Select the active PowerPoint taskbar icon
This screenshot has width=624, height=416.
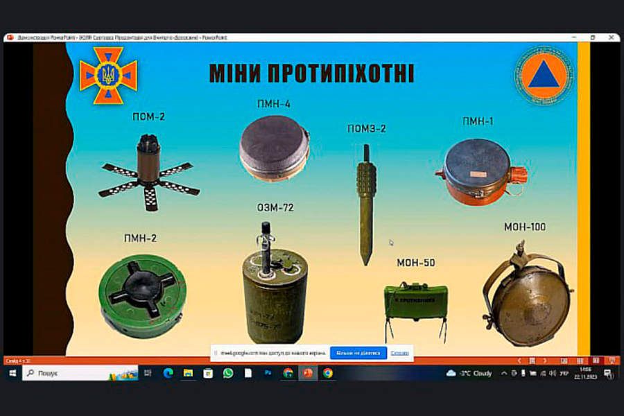[308, 373]
